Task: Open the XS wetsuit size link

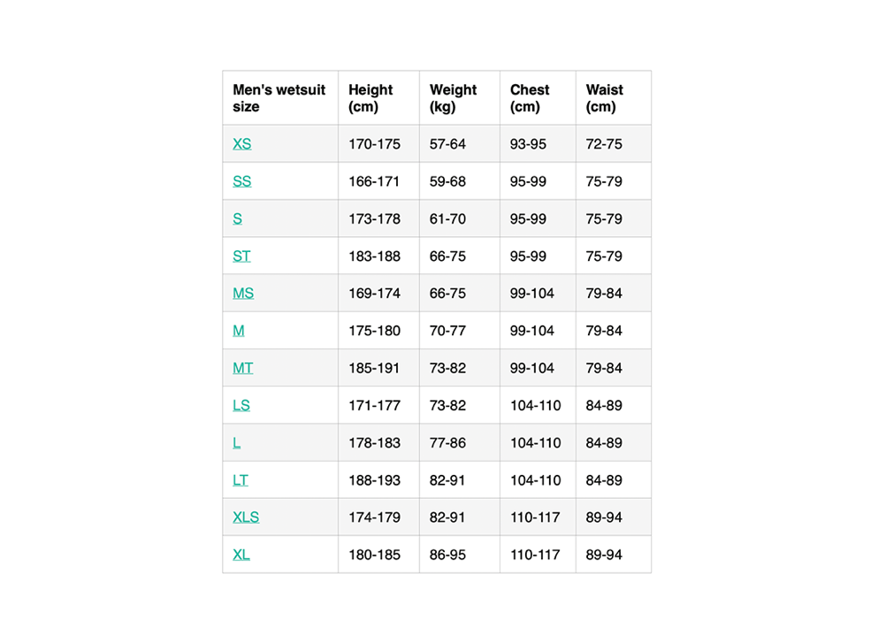Action: [242, 144]
